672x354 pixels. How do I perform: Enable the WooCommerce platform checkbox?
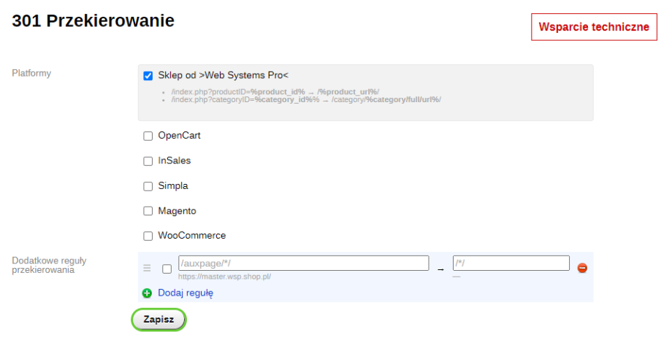148,236
